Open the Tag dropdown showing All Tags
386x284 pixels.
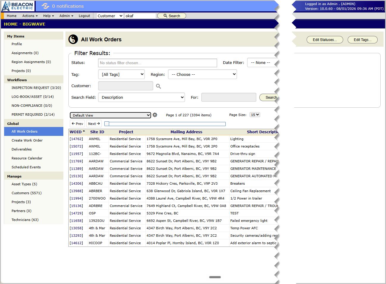(x=121, y=74)
